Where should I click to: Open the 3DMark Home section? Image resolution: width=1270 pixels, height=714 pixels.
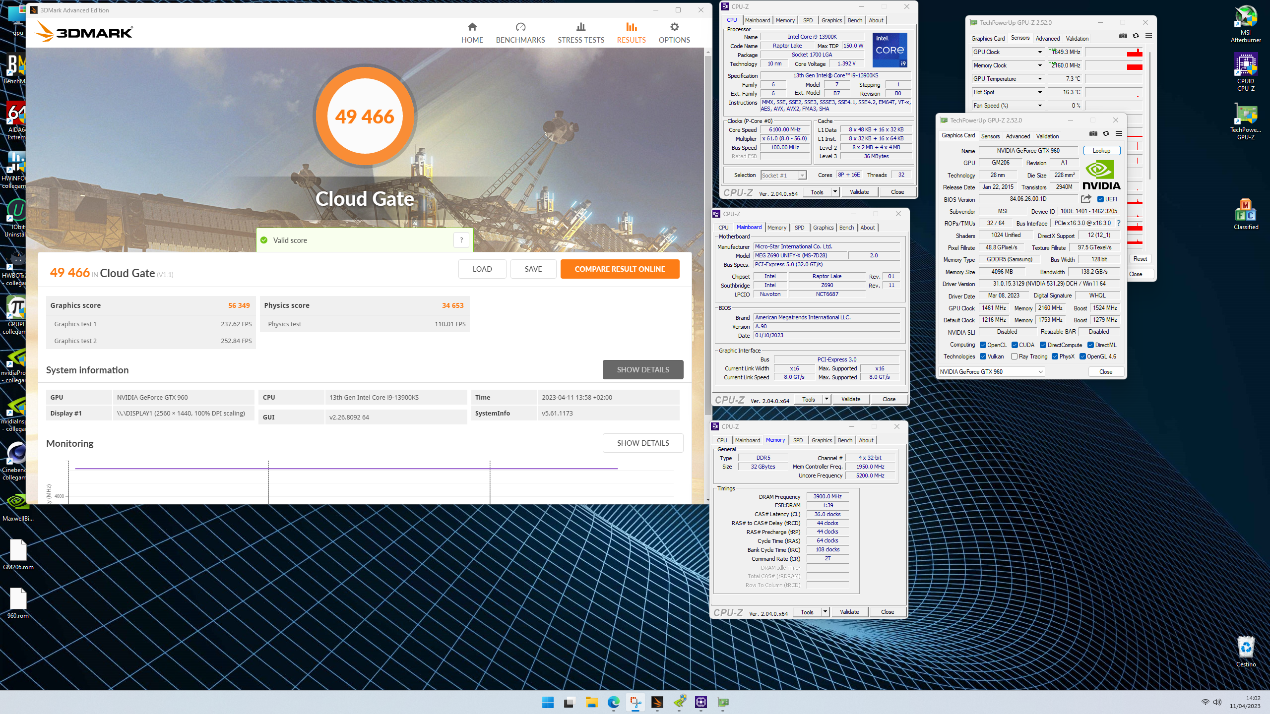click(472, 33)
